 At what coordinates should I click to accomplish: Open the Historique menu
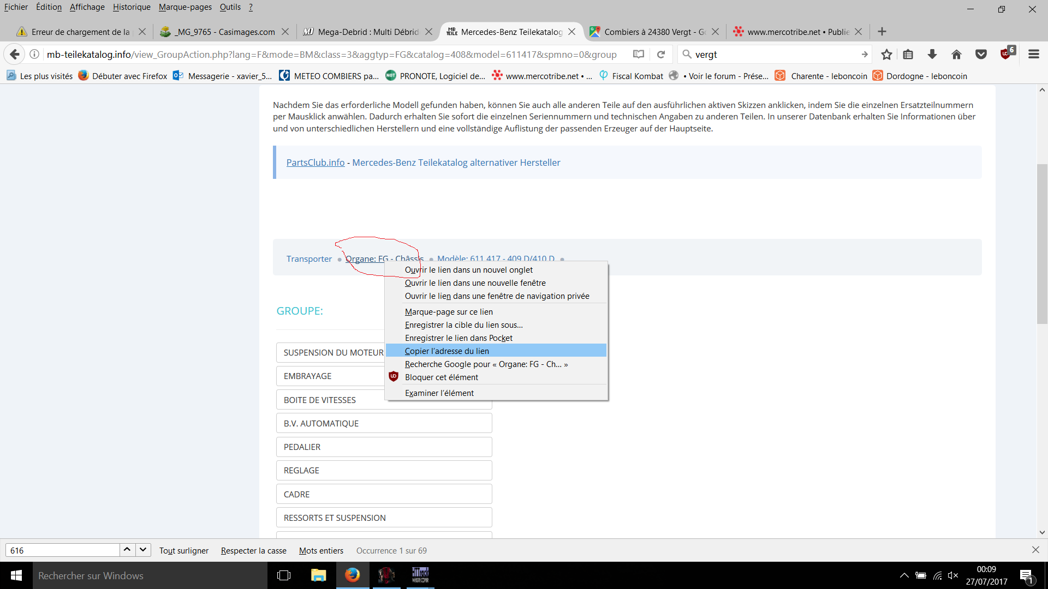point(132,7)
